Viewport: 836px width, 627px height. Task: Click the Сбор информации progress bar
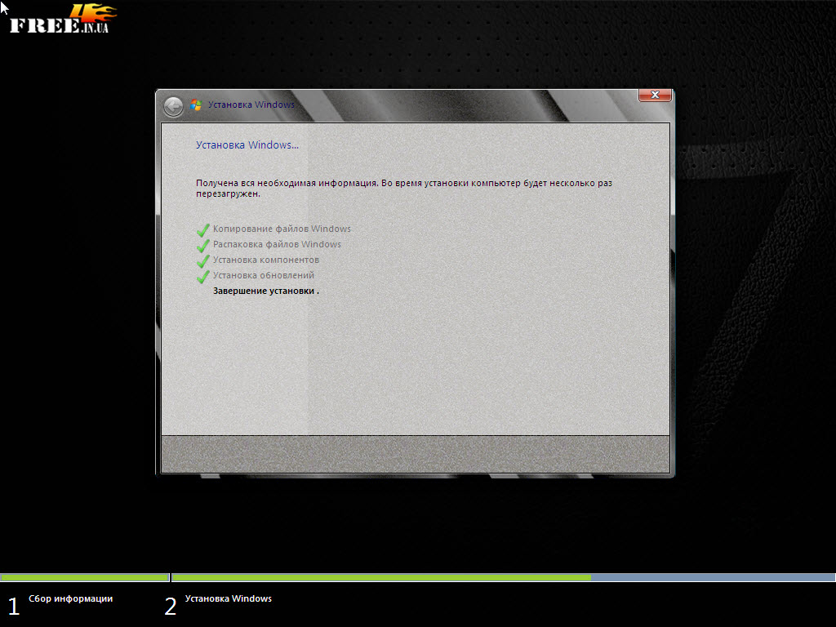(84, 577)
